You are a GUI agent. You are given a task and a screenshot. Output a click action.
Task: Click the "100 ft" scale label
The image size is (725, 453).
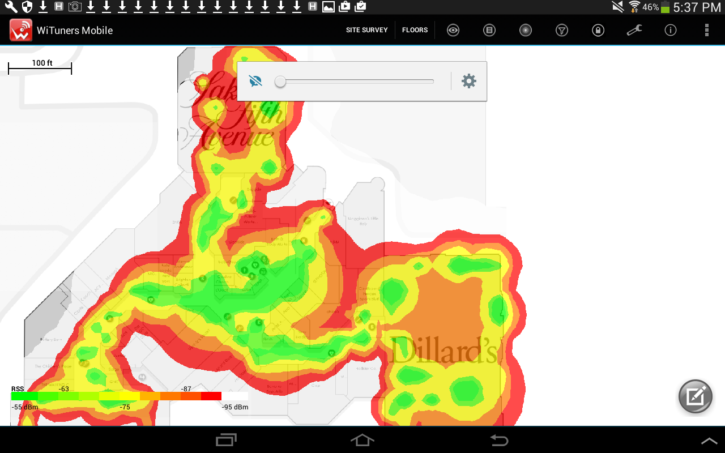click(x=42, y=63)
